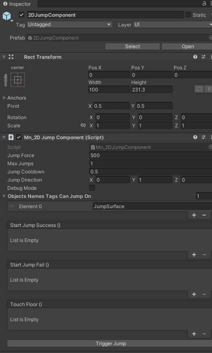Click the Inspector lock icon
Viewport: 212px width, 353px height.
point(204,3)
